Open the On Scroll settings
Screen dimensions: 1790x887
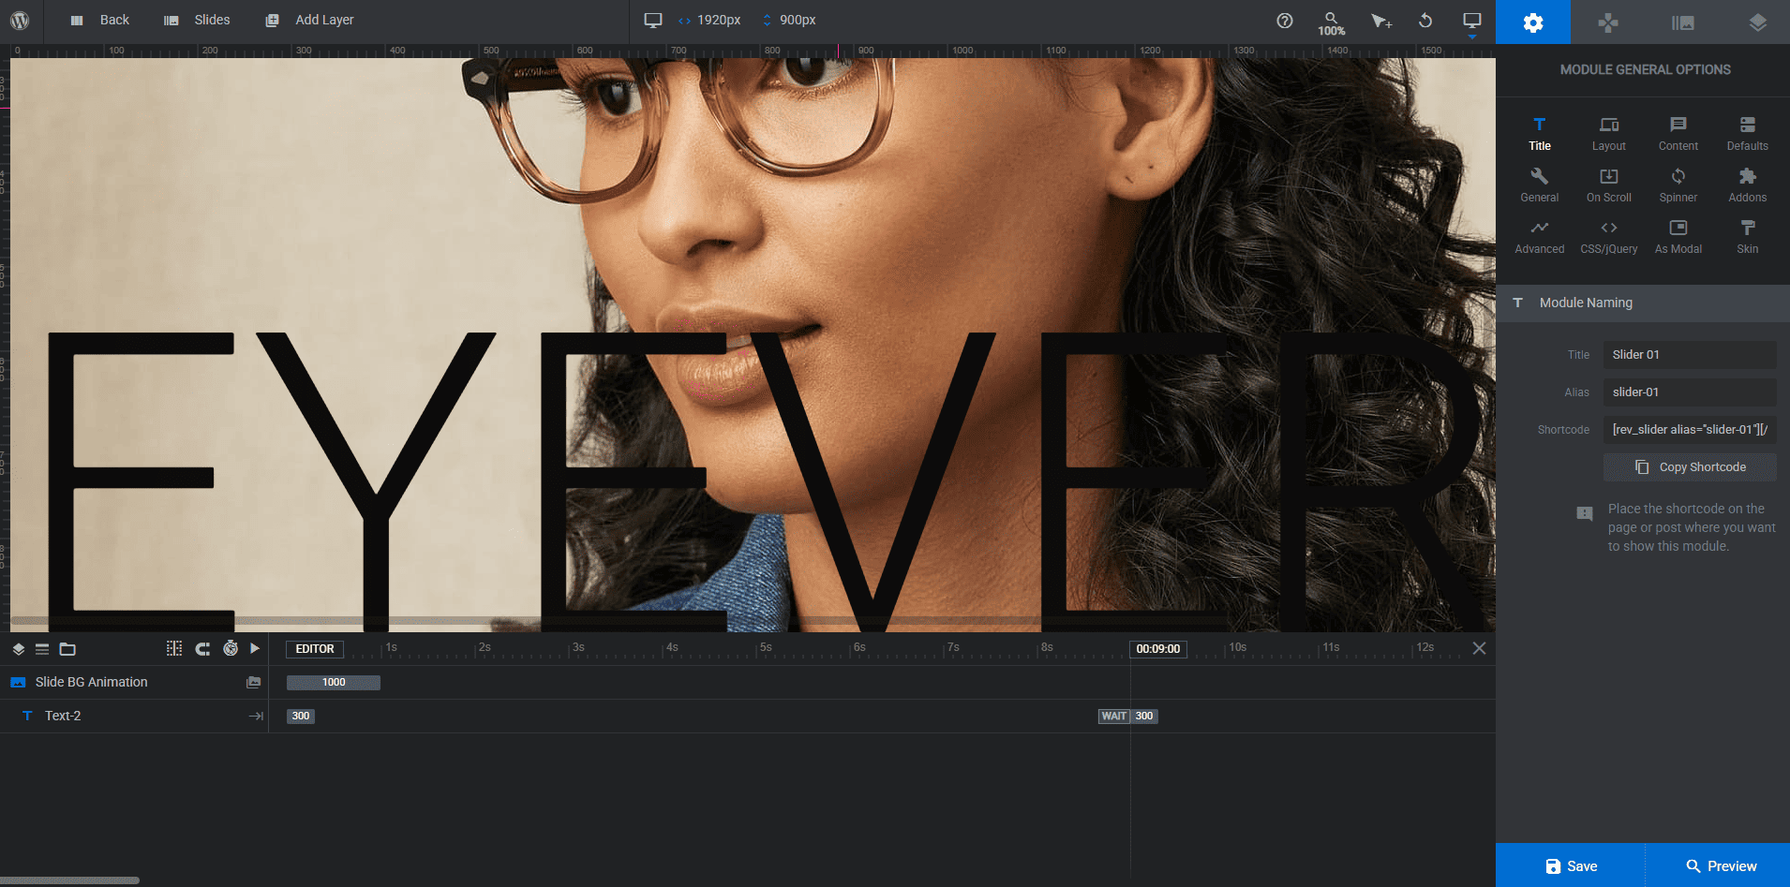tap(1608, 185)
